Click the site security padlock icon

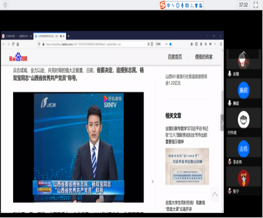pos(43,44)
